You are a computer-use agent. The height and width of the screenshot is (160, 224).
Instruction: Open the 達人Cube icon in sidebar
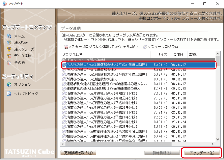click(x=9, y=42)
